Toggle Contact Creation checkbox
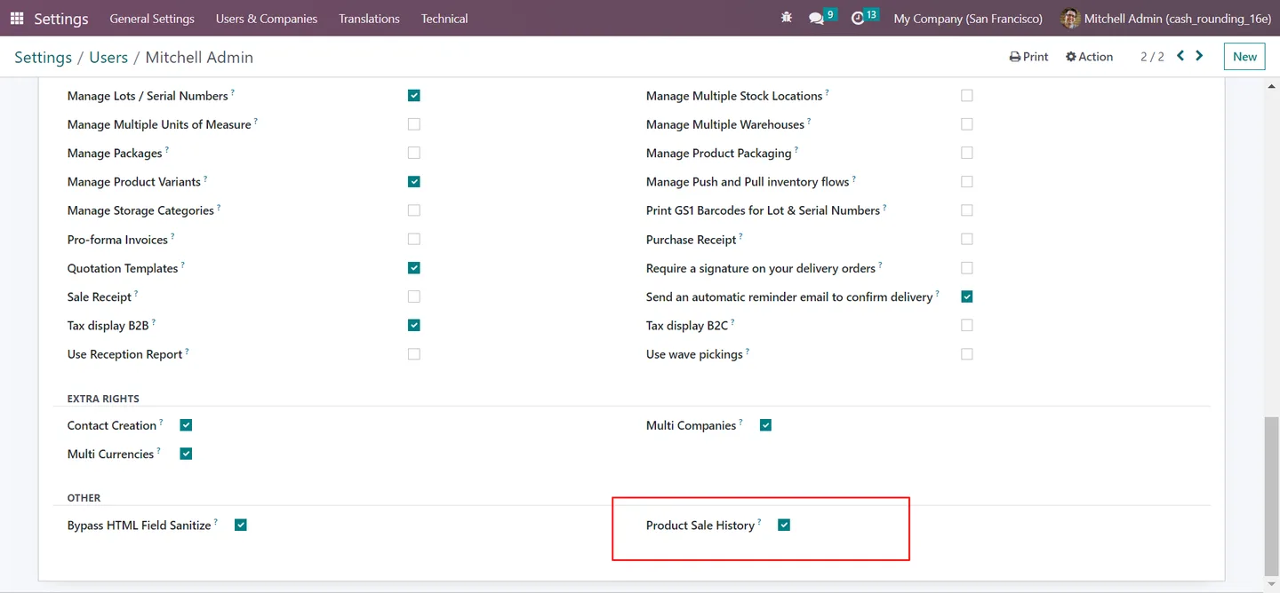1280x593 pixels. point(186,425)
